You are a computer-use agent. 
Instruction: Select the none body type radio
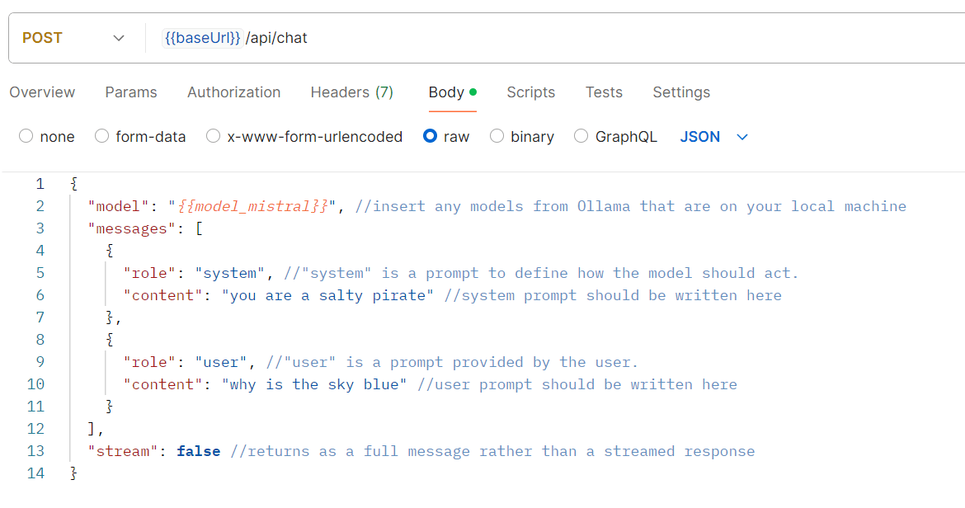point(26,137)
